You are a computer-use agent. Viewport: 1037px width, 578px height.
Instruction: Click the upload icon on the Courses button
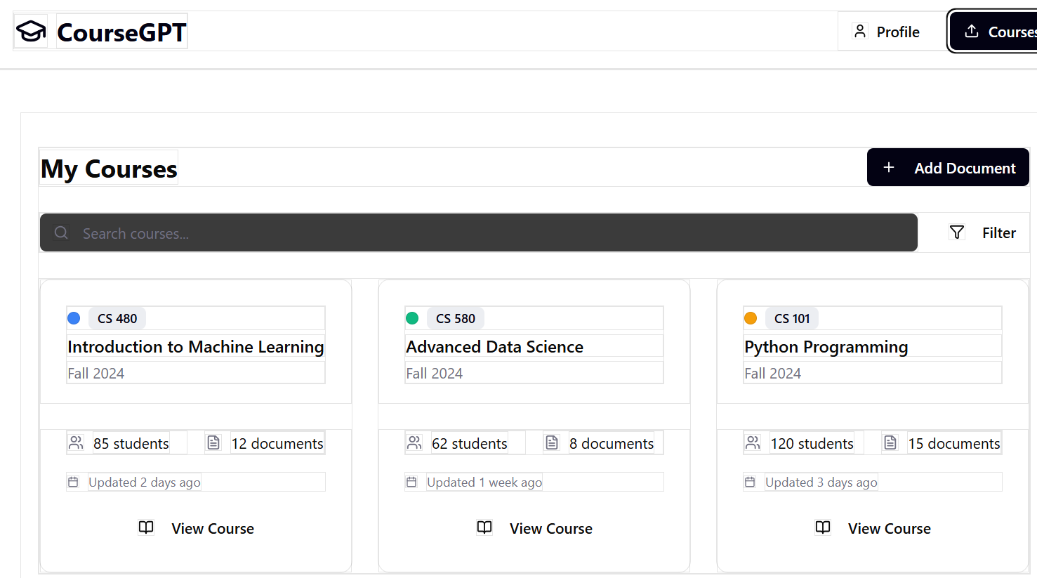(972, 31)
